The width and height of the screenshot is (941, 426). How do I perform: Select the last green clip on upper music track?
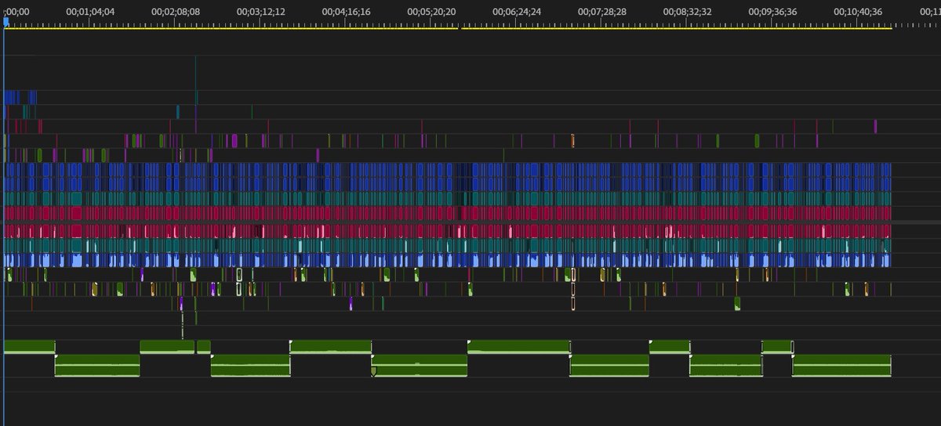pos(777,347)
